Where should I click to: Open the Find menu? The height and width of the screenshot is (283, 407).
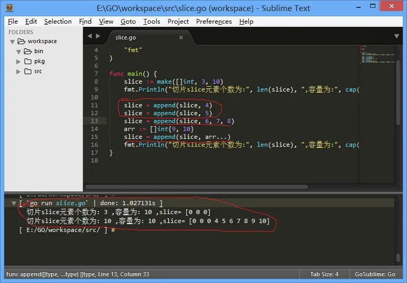pos(85,22)
